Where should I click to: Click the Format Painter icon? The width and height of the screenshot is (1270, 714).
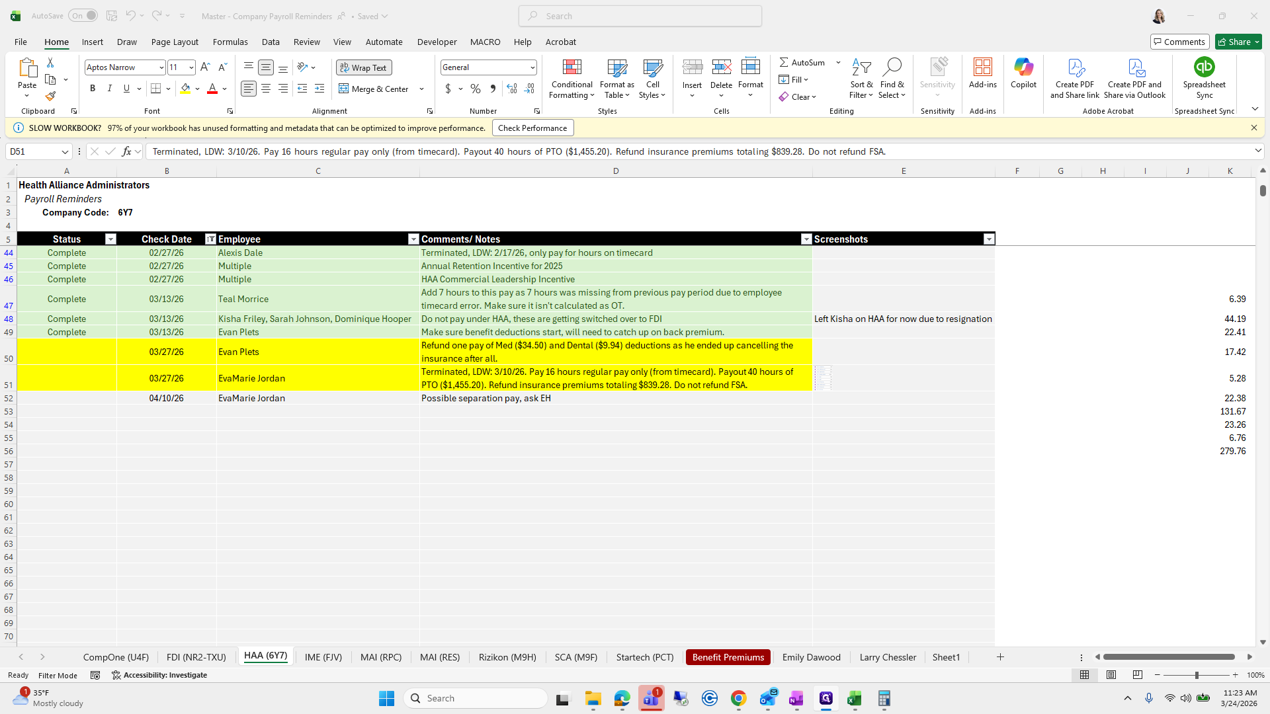(50, 97)
